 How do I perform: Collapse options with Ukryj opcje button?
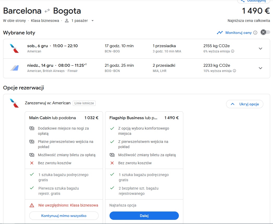pos(244,104)
